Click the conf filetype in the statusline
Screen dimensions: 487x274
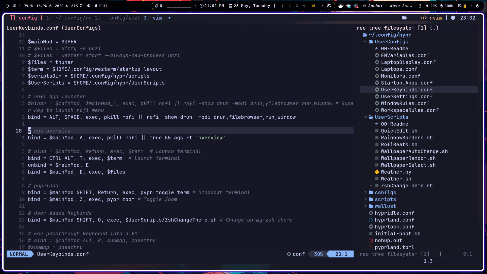pyautogui.click(x=295, y=254)
